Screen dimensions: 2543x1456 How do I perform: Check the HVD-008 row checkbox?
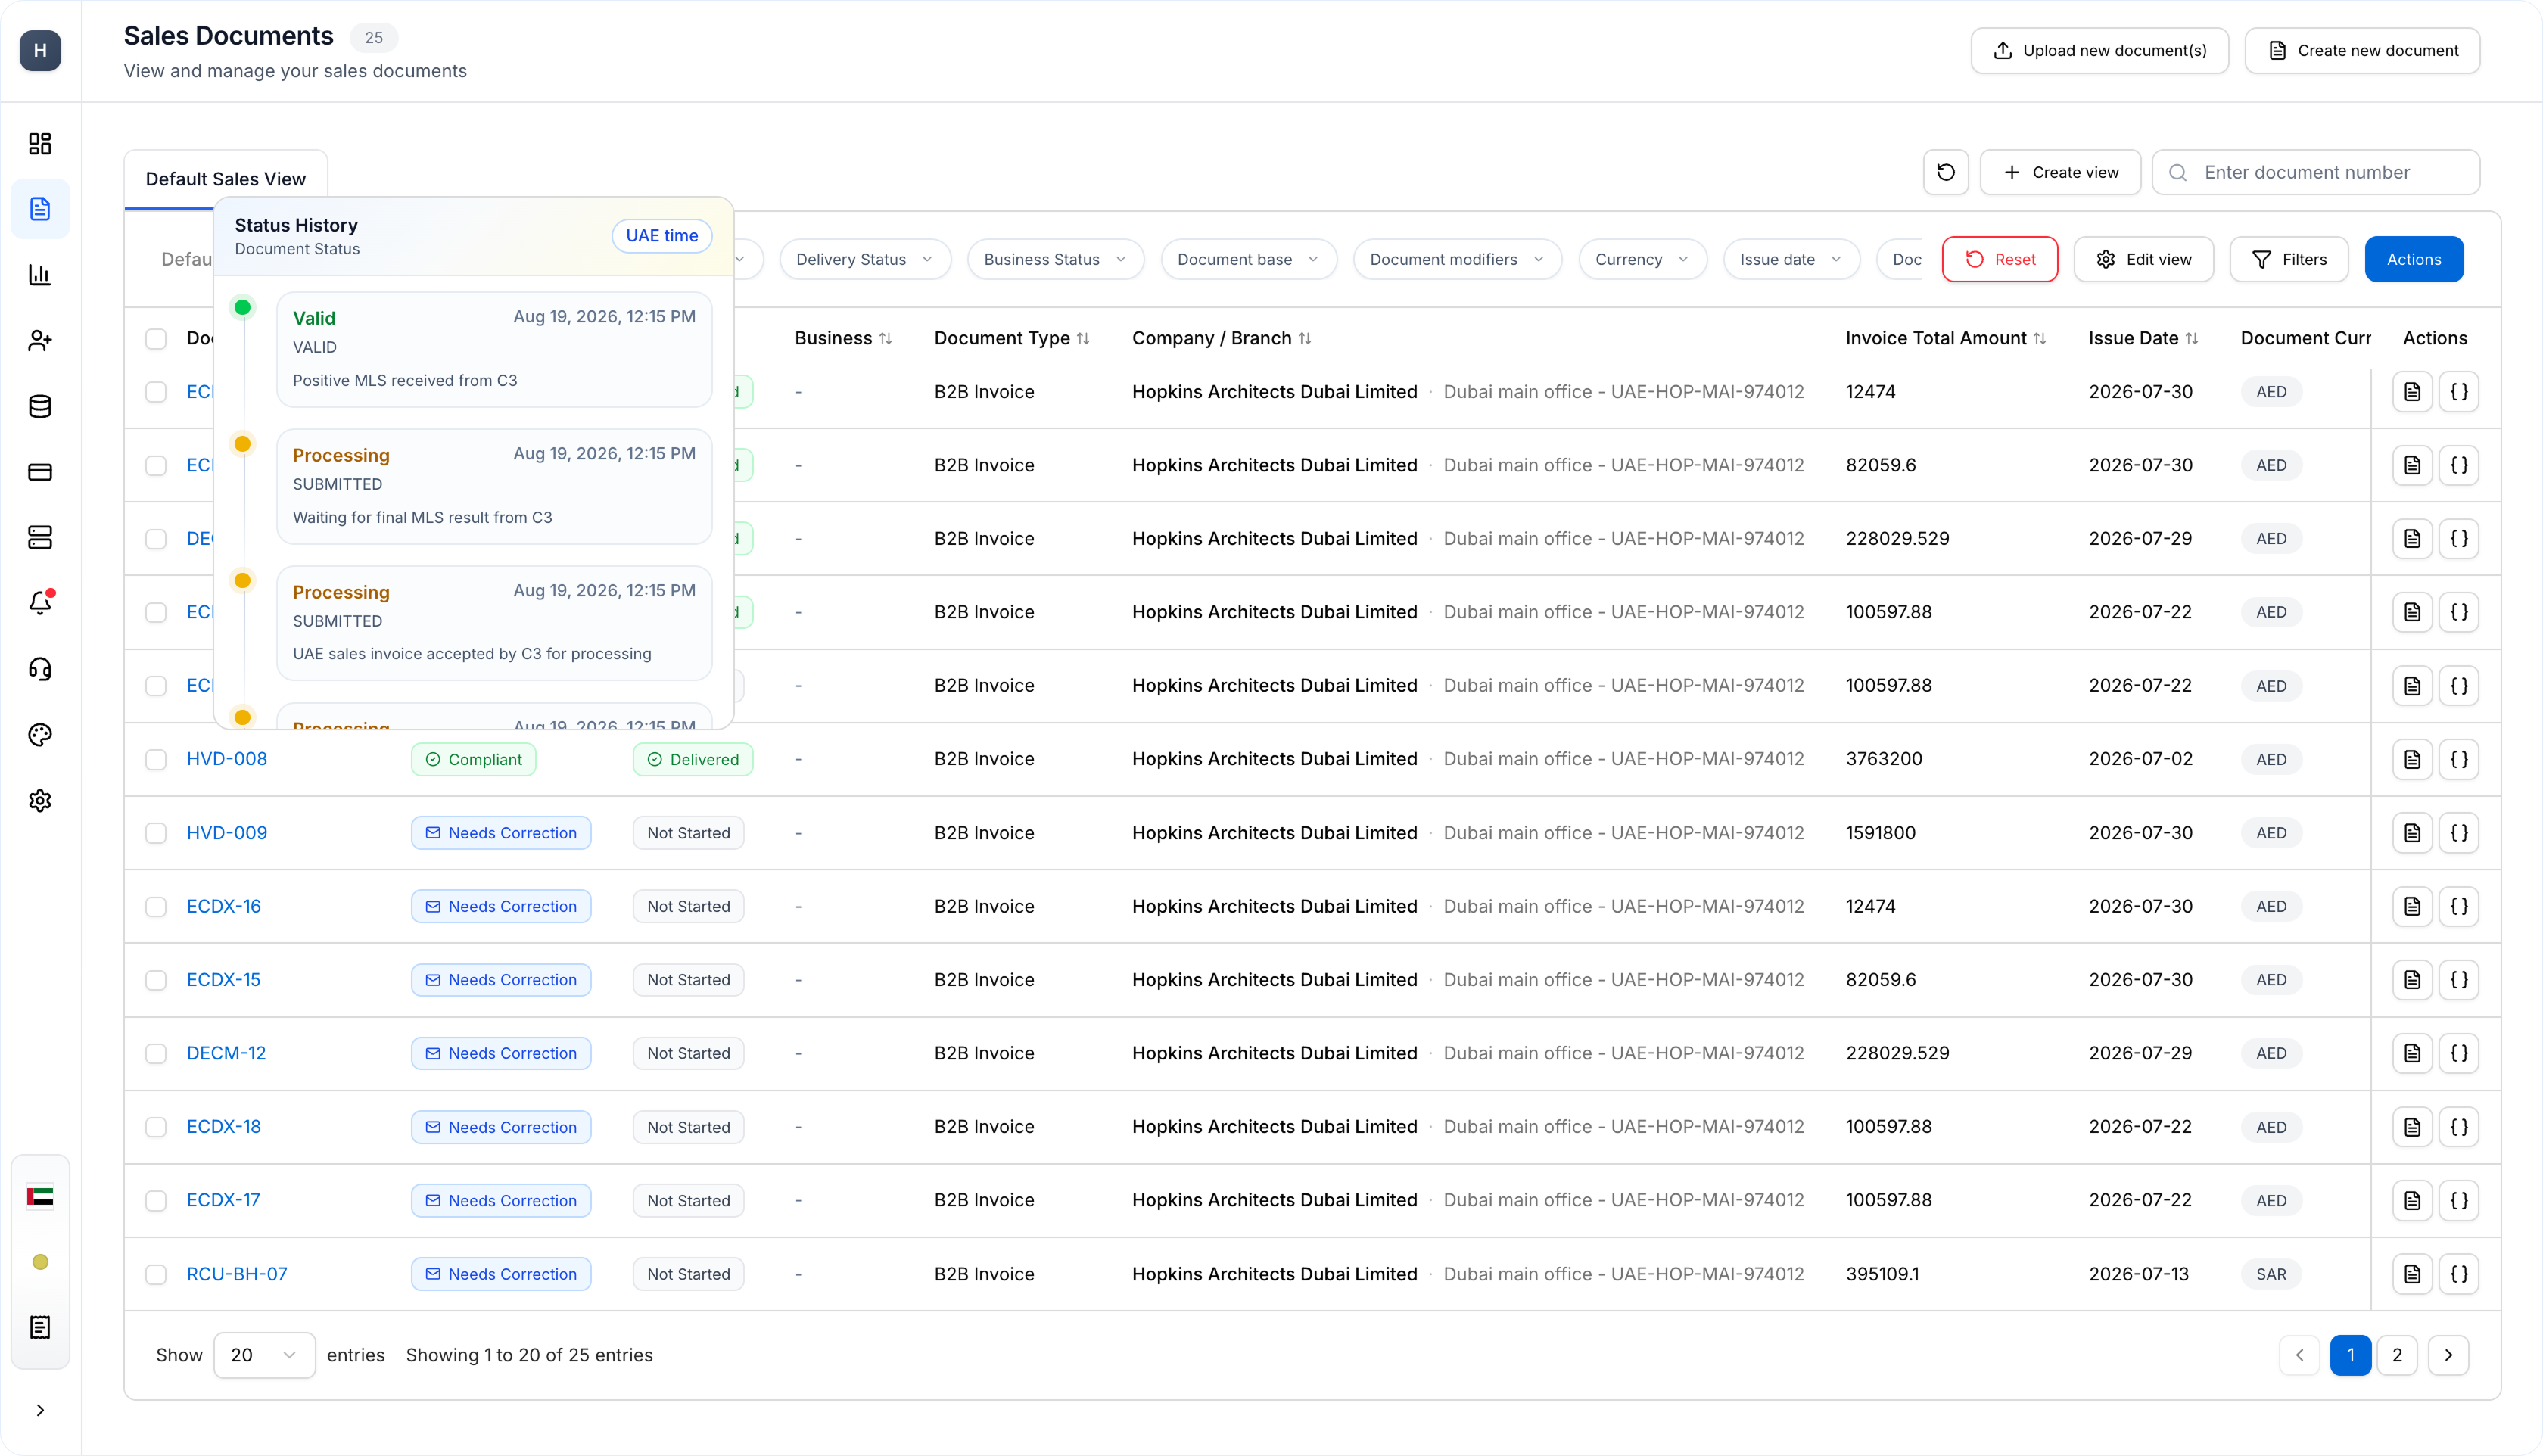(156, 760)
